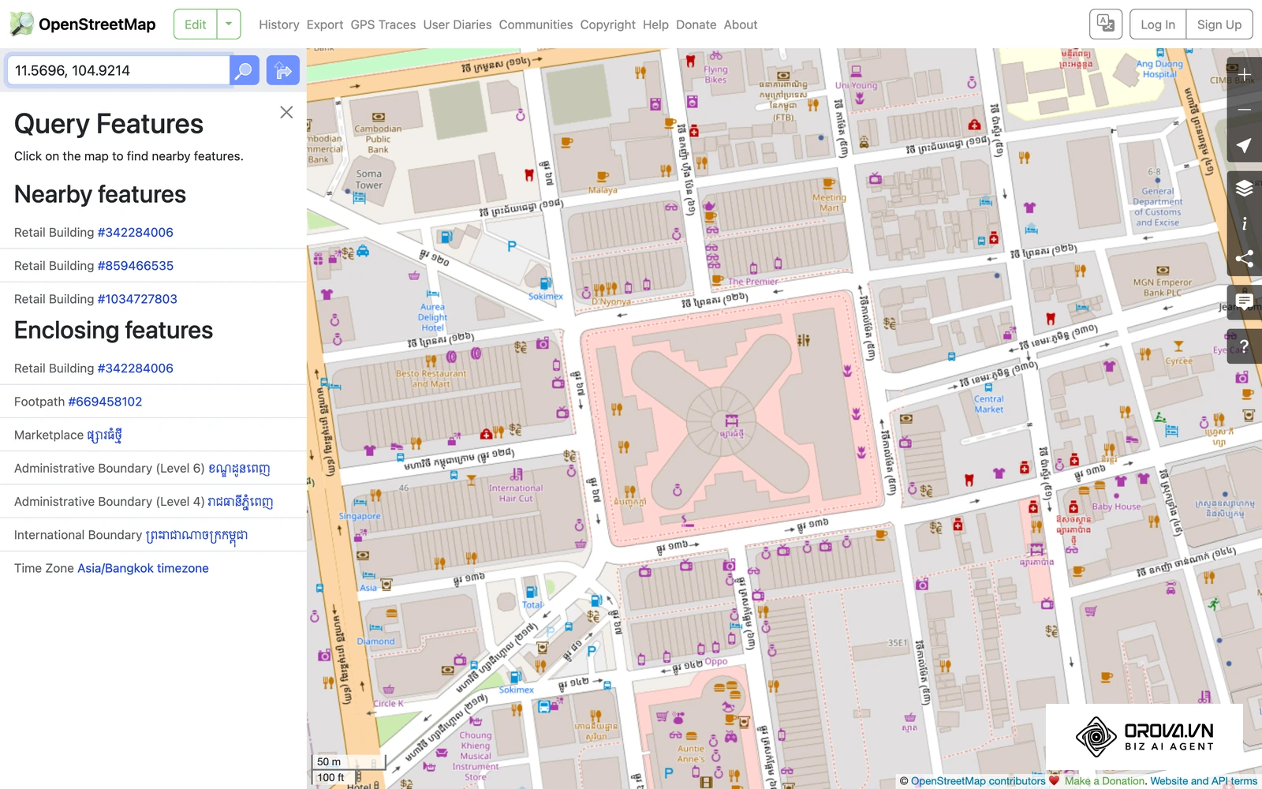
Task: Zoom out on the map
Action: [1245, 110]
